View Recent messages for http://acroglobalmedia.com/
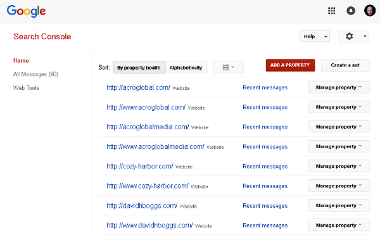This screenshot has height=235, width=380. click(265, 127)
